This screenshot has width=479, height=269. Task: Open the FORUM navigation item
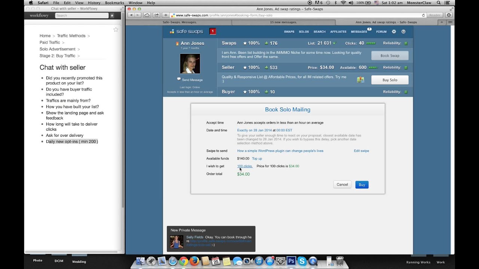[x=381, y=32]
